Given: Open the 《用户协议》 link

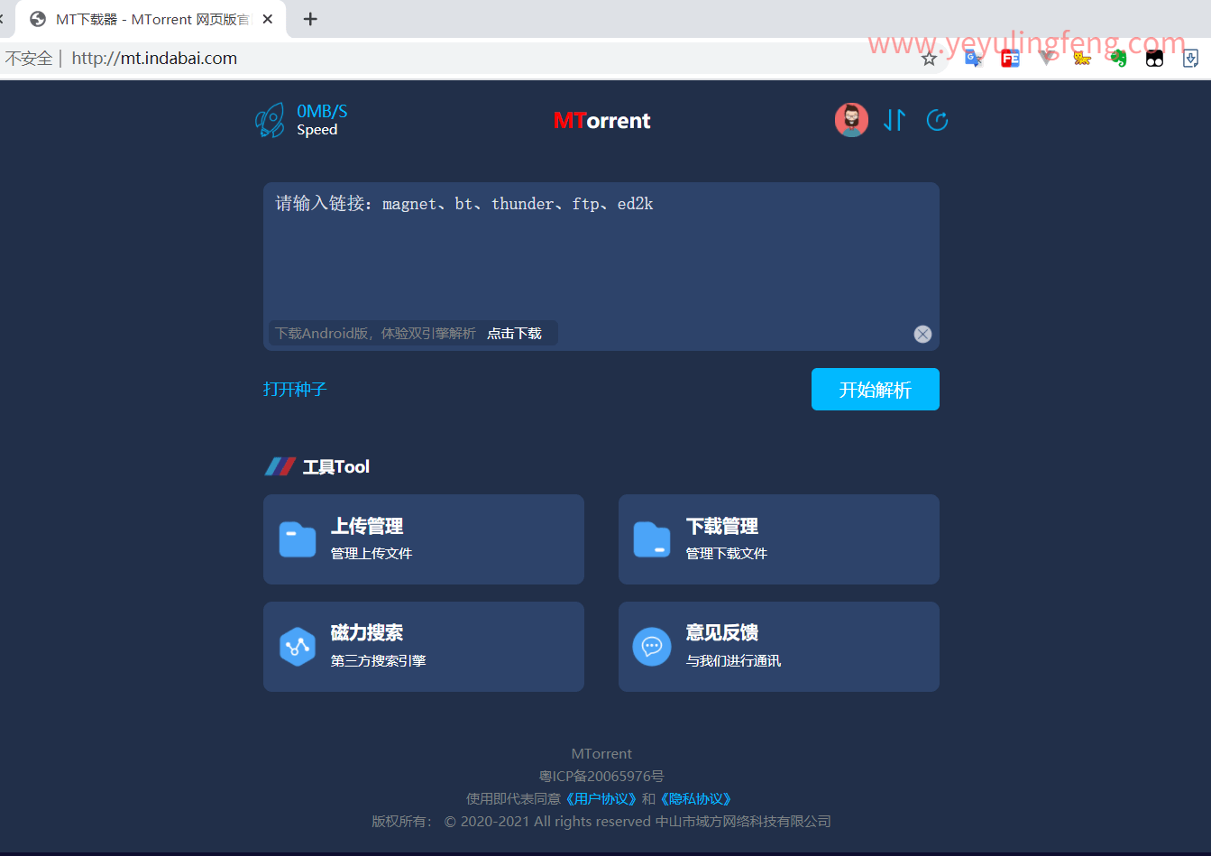Looking at the screenshot, I should 601,799.
